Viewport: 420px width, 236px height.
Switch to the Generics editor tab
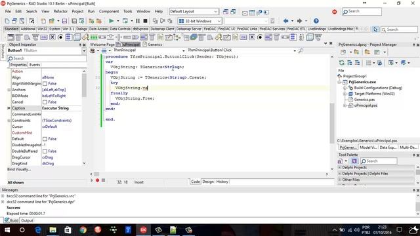[x=153, y=45]
